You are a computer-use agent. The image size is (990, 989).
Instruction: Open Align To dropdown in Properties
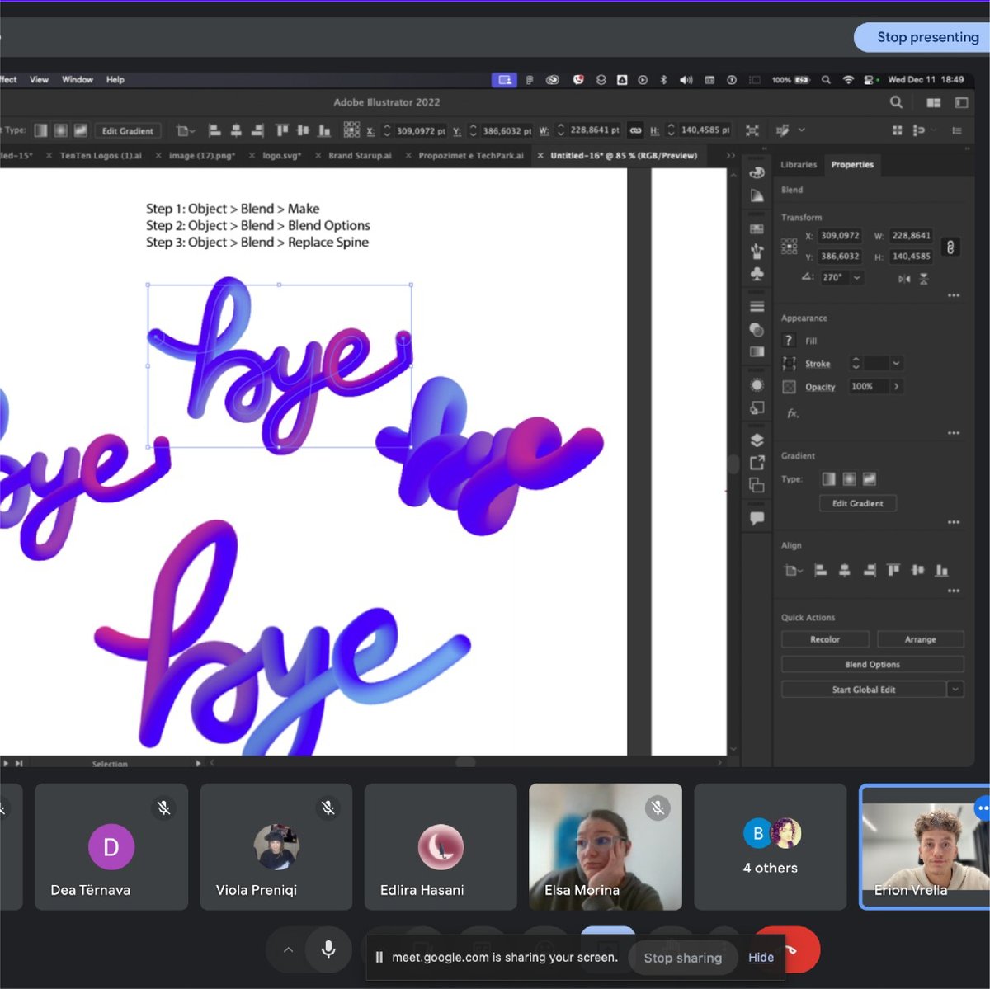[793, 570]
